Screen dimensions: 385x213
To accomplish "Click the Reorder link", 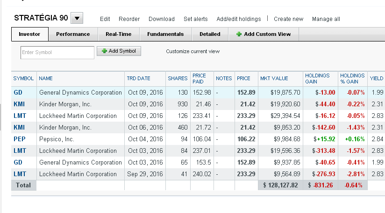I will (129, 19).
